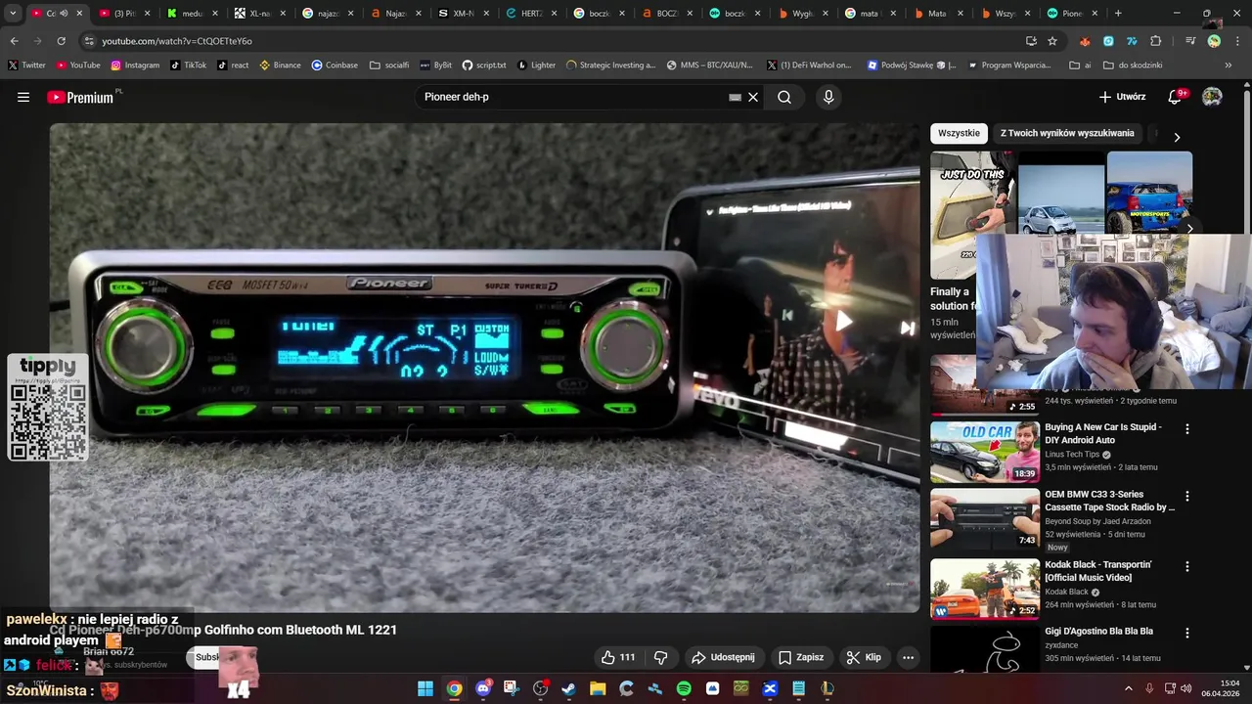Open the Windows Start menu
This screenshot has height=704, width=1252.
[425, 688]
